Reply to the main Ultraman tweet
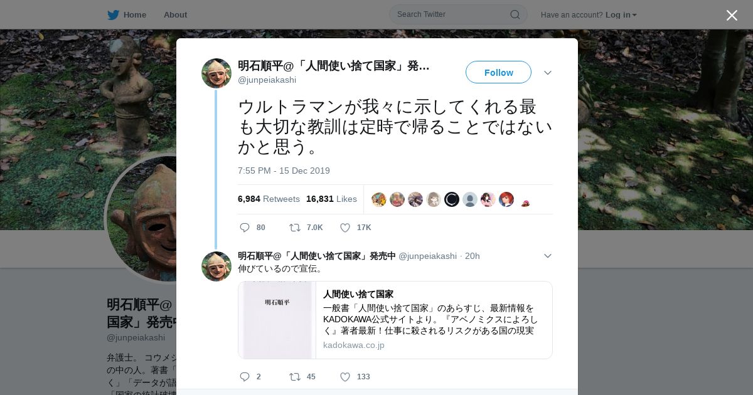Screen dimensions: 753x395 click(245, 228)
